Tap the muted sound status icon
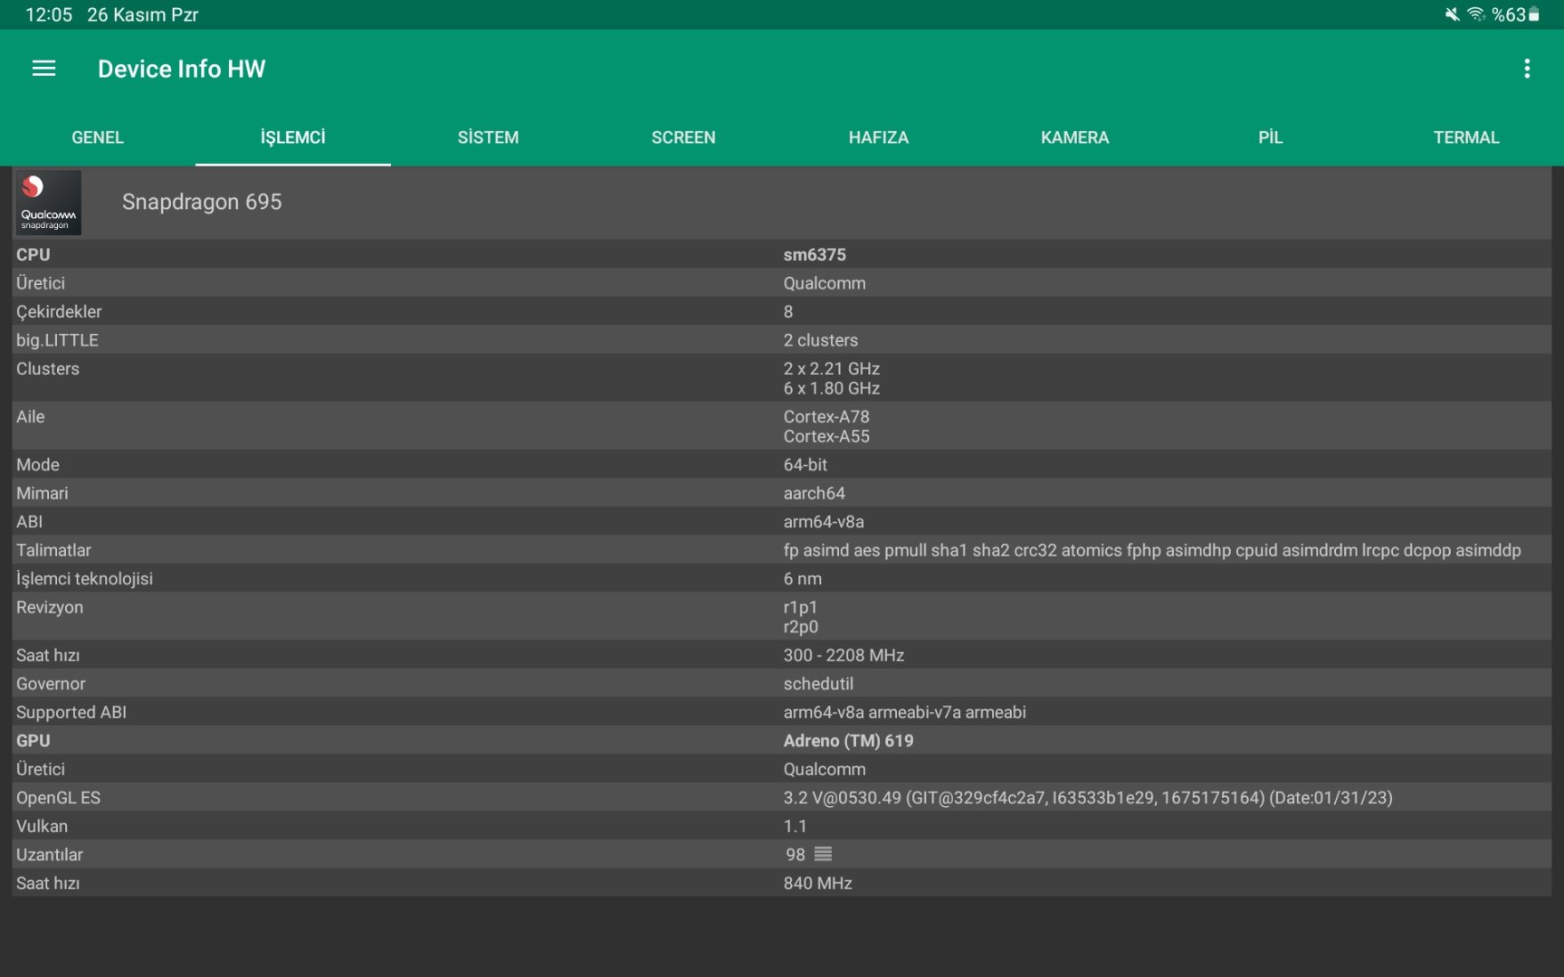 (1452, 14)
